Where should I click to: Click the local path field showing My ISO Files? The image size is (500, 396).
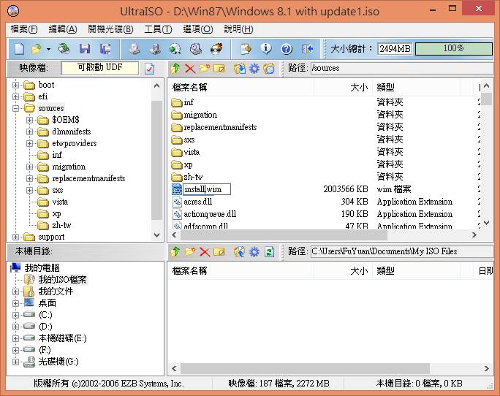[x=402, y=251]
